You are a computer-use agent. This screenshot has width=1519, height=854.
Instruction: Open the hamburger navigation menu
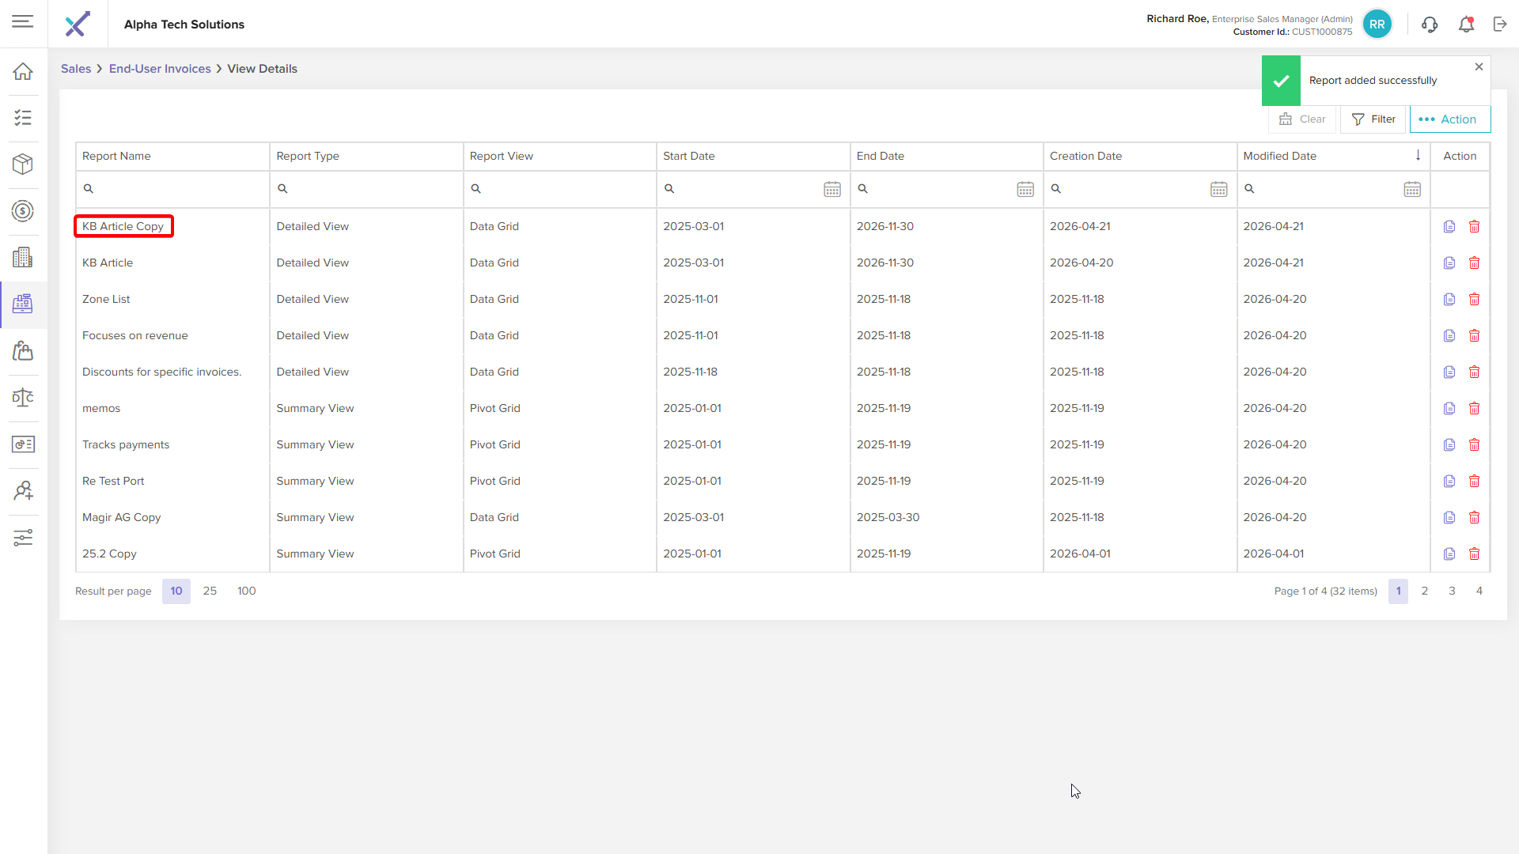pos(23,21)
